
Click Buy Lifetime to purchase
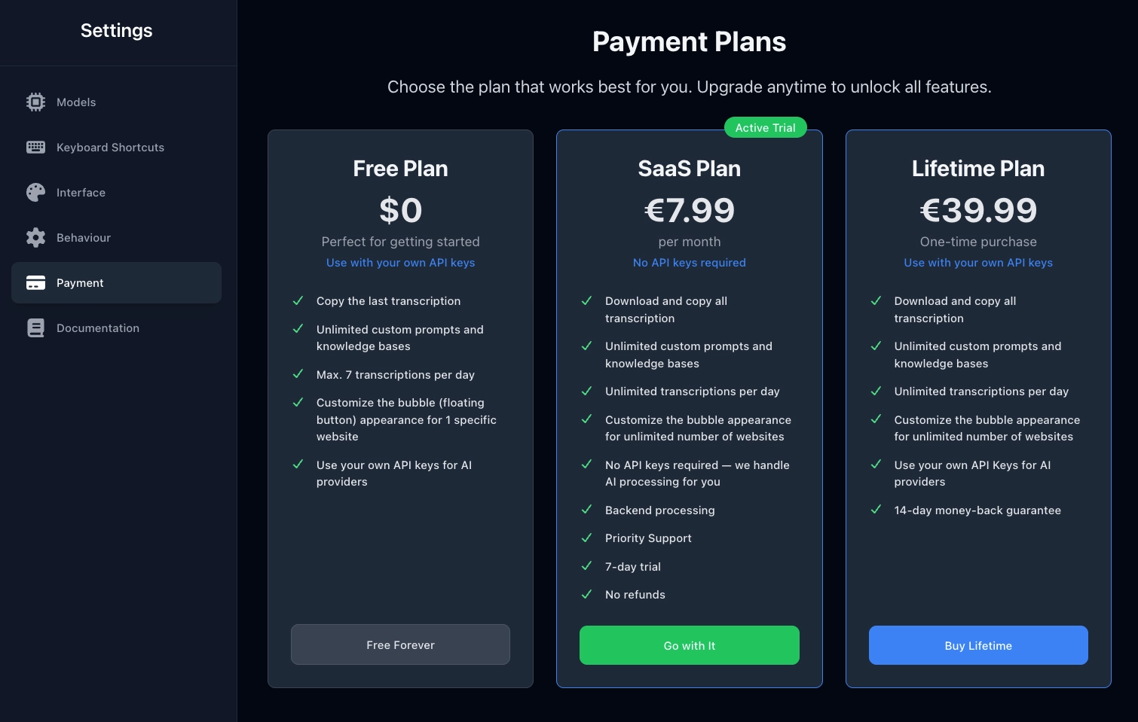tap(978, 645)
